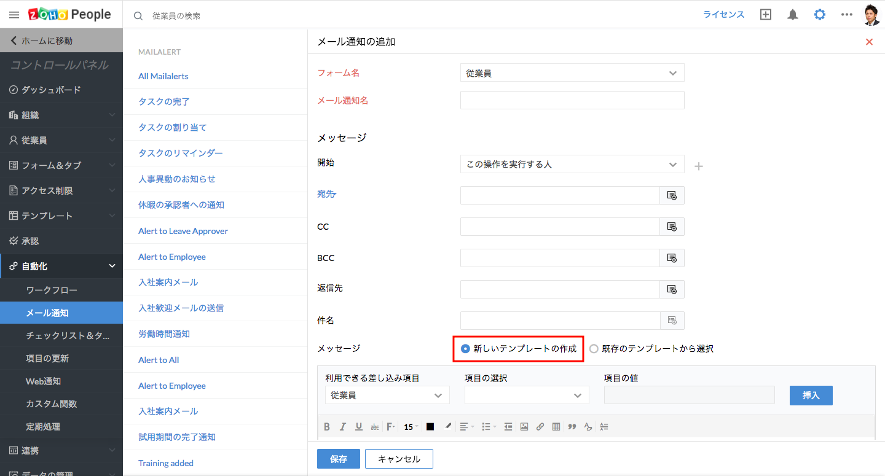Toggle the hamburger menu sidebar
Screen dimensions: 885x476
[x=14, y=15]
